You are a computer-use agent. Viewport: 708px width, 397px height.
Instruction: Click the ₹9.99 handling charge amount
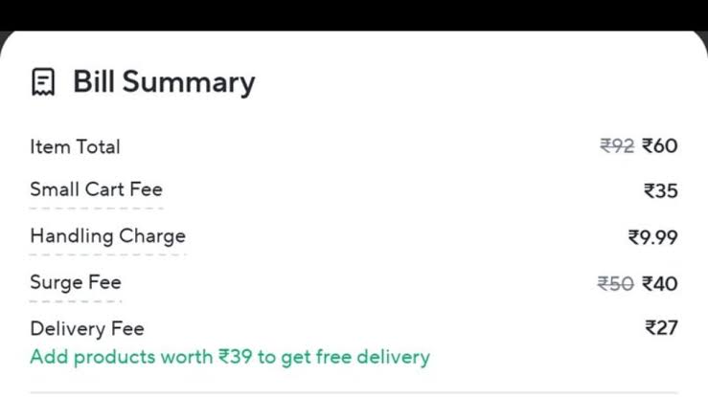[x=652, y=236]
